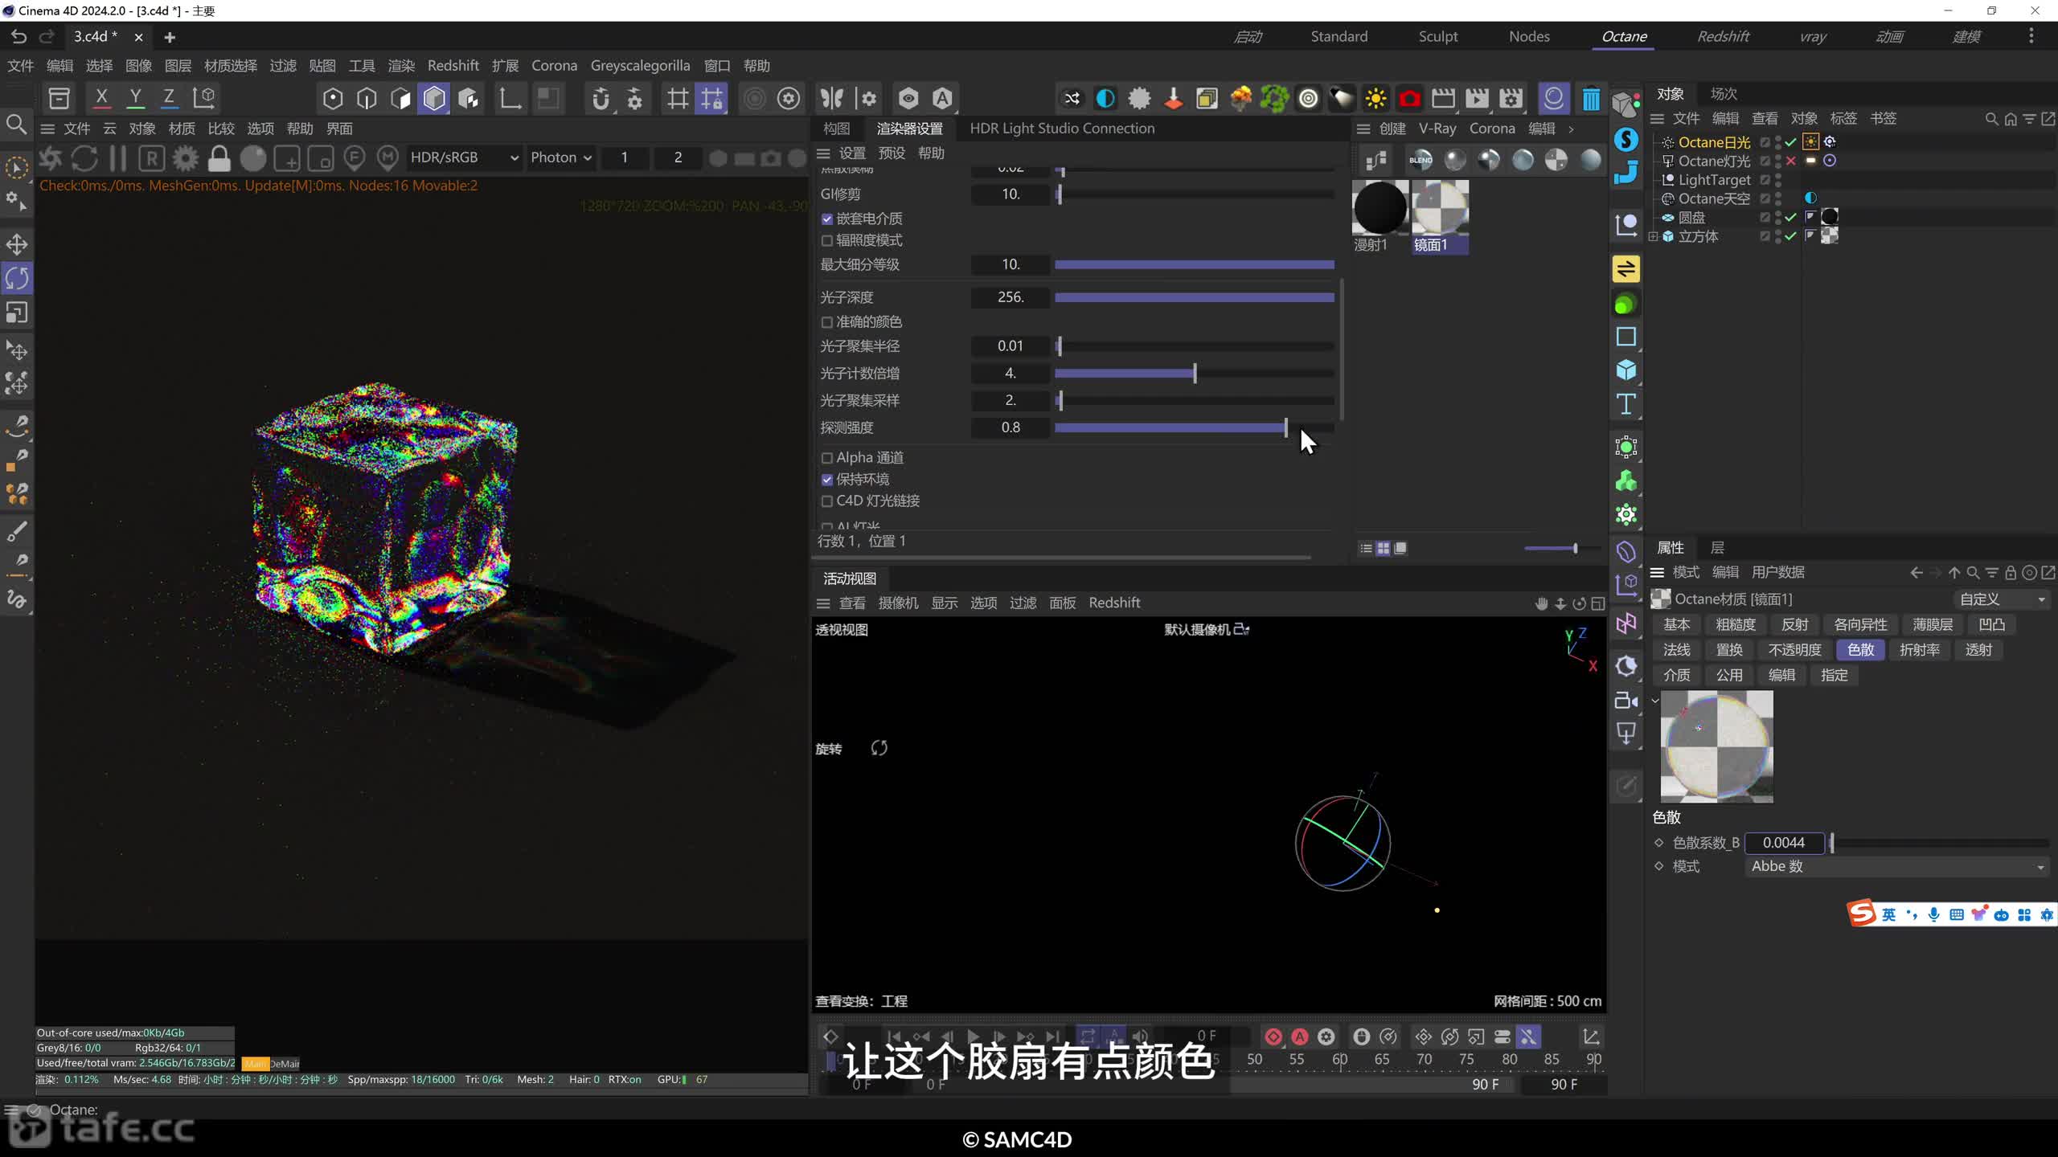Click the text spline T icon

pos(1626,404)
